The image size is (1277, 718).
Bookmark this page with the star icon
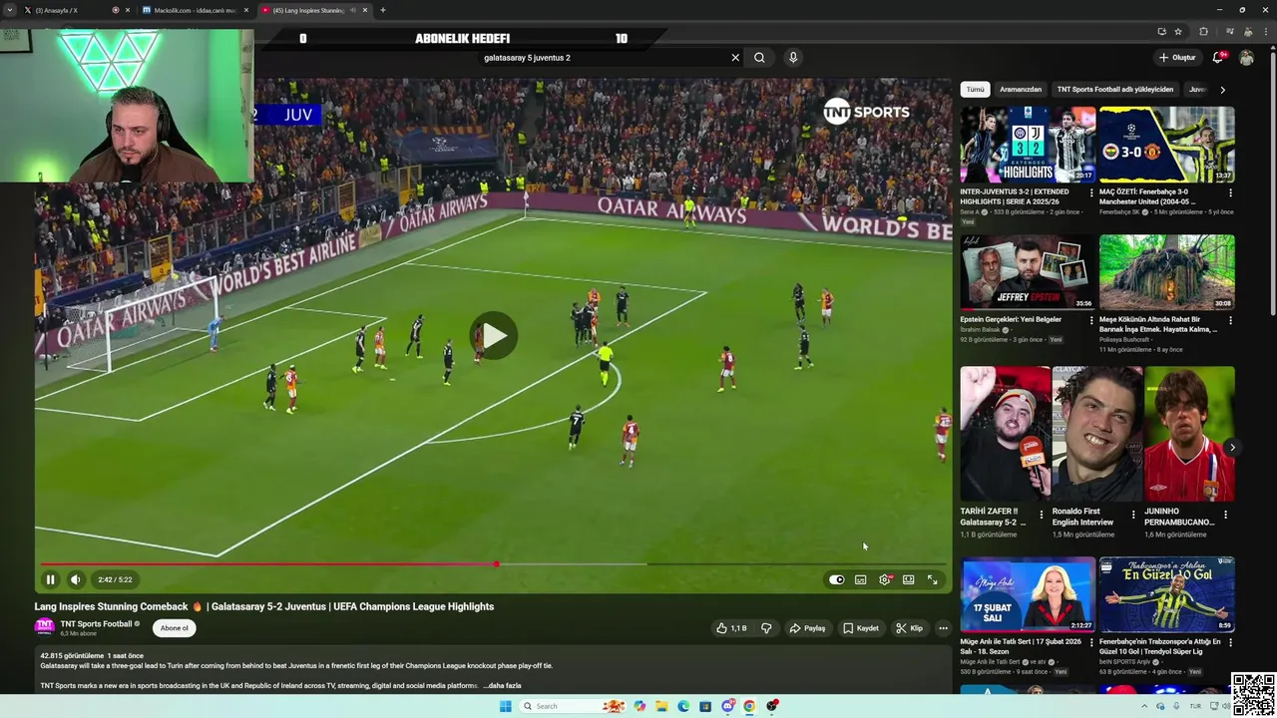[x=1178, y=32]
